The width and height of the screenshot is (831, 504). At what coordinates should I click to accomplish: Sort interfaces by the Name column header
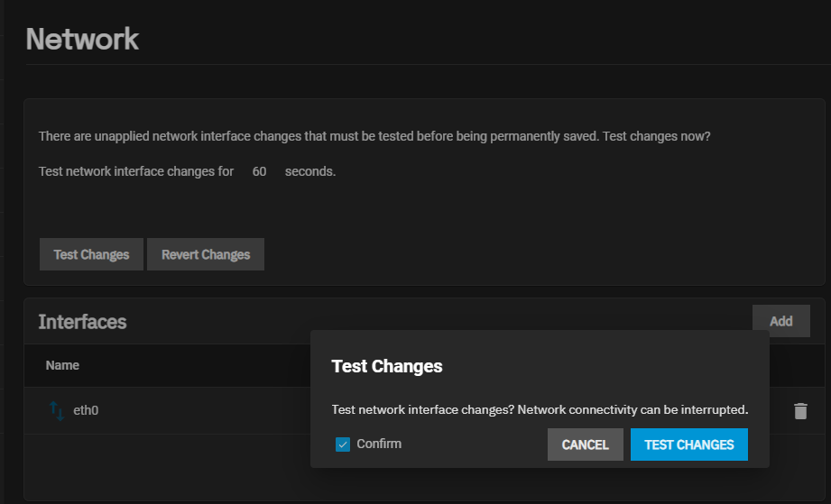pyautogui.click(x=63, y=365)
